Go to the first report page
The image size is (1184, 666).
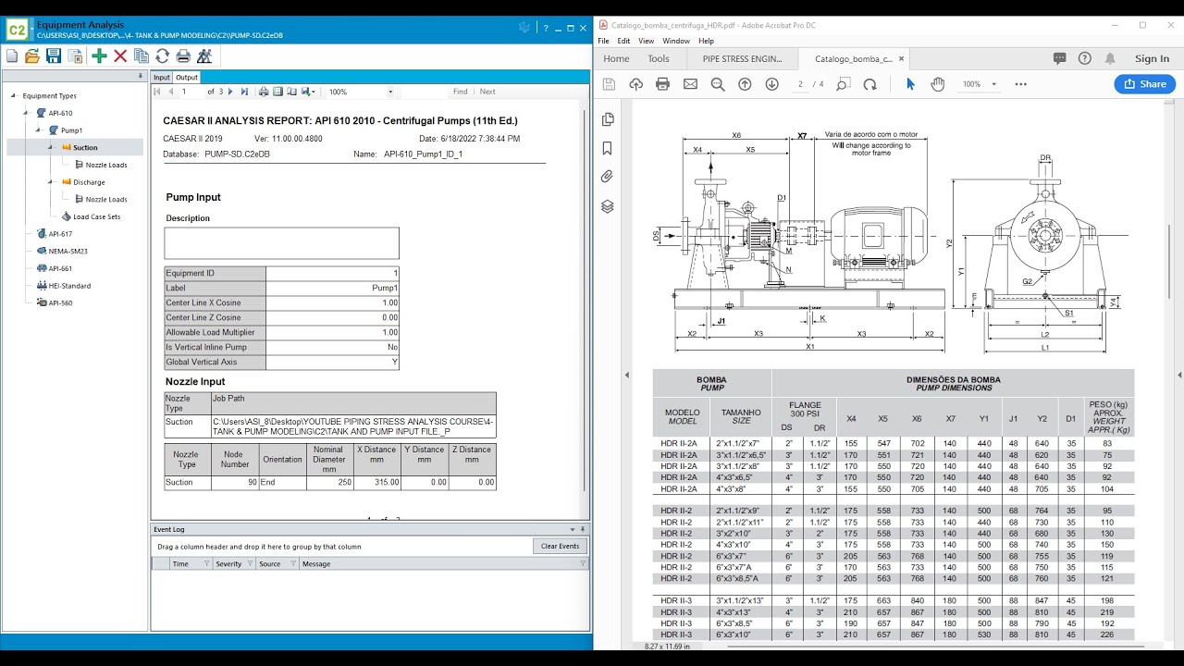click(158, 92)
